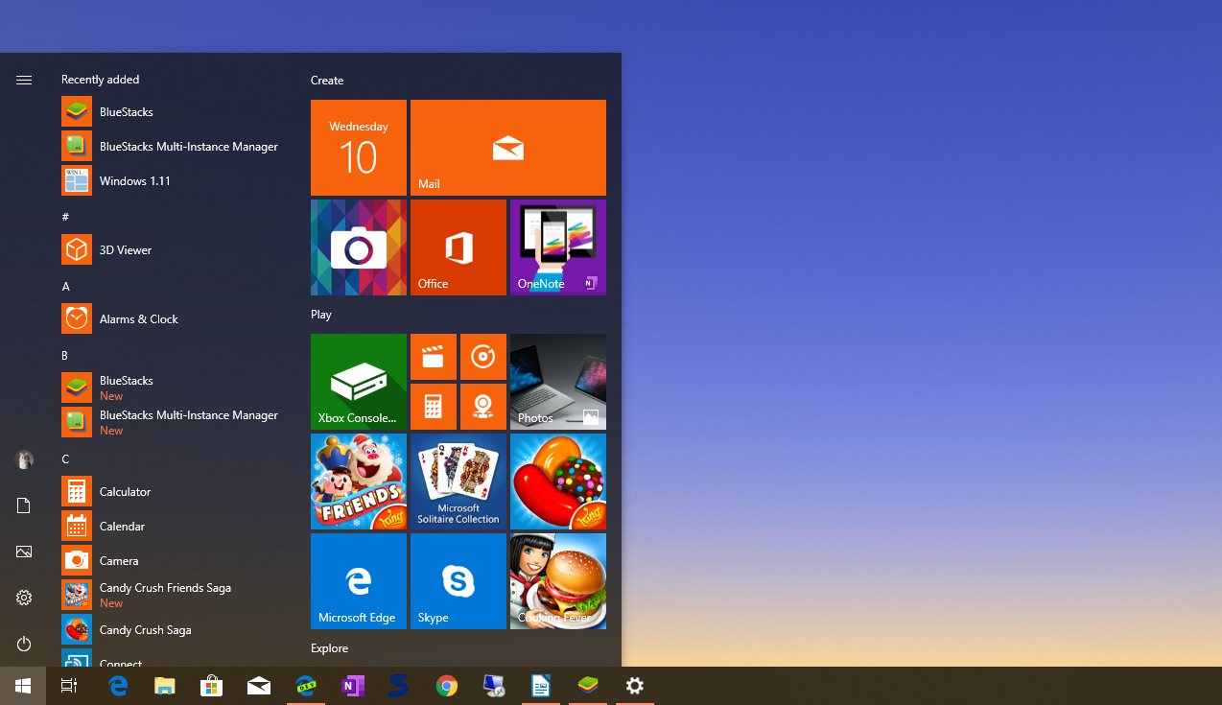This screenshot has height=705, width=1222.
Task: Open Microsoft Edge from the taskbar
Action: click(118, 686)
